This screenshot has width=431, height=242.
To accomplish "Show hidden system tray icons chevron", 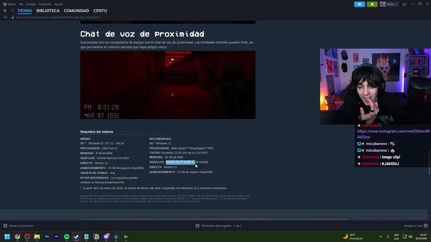I will 380,237.
